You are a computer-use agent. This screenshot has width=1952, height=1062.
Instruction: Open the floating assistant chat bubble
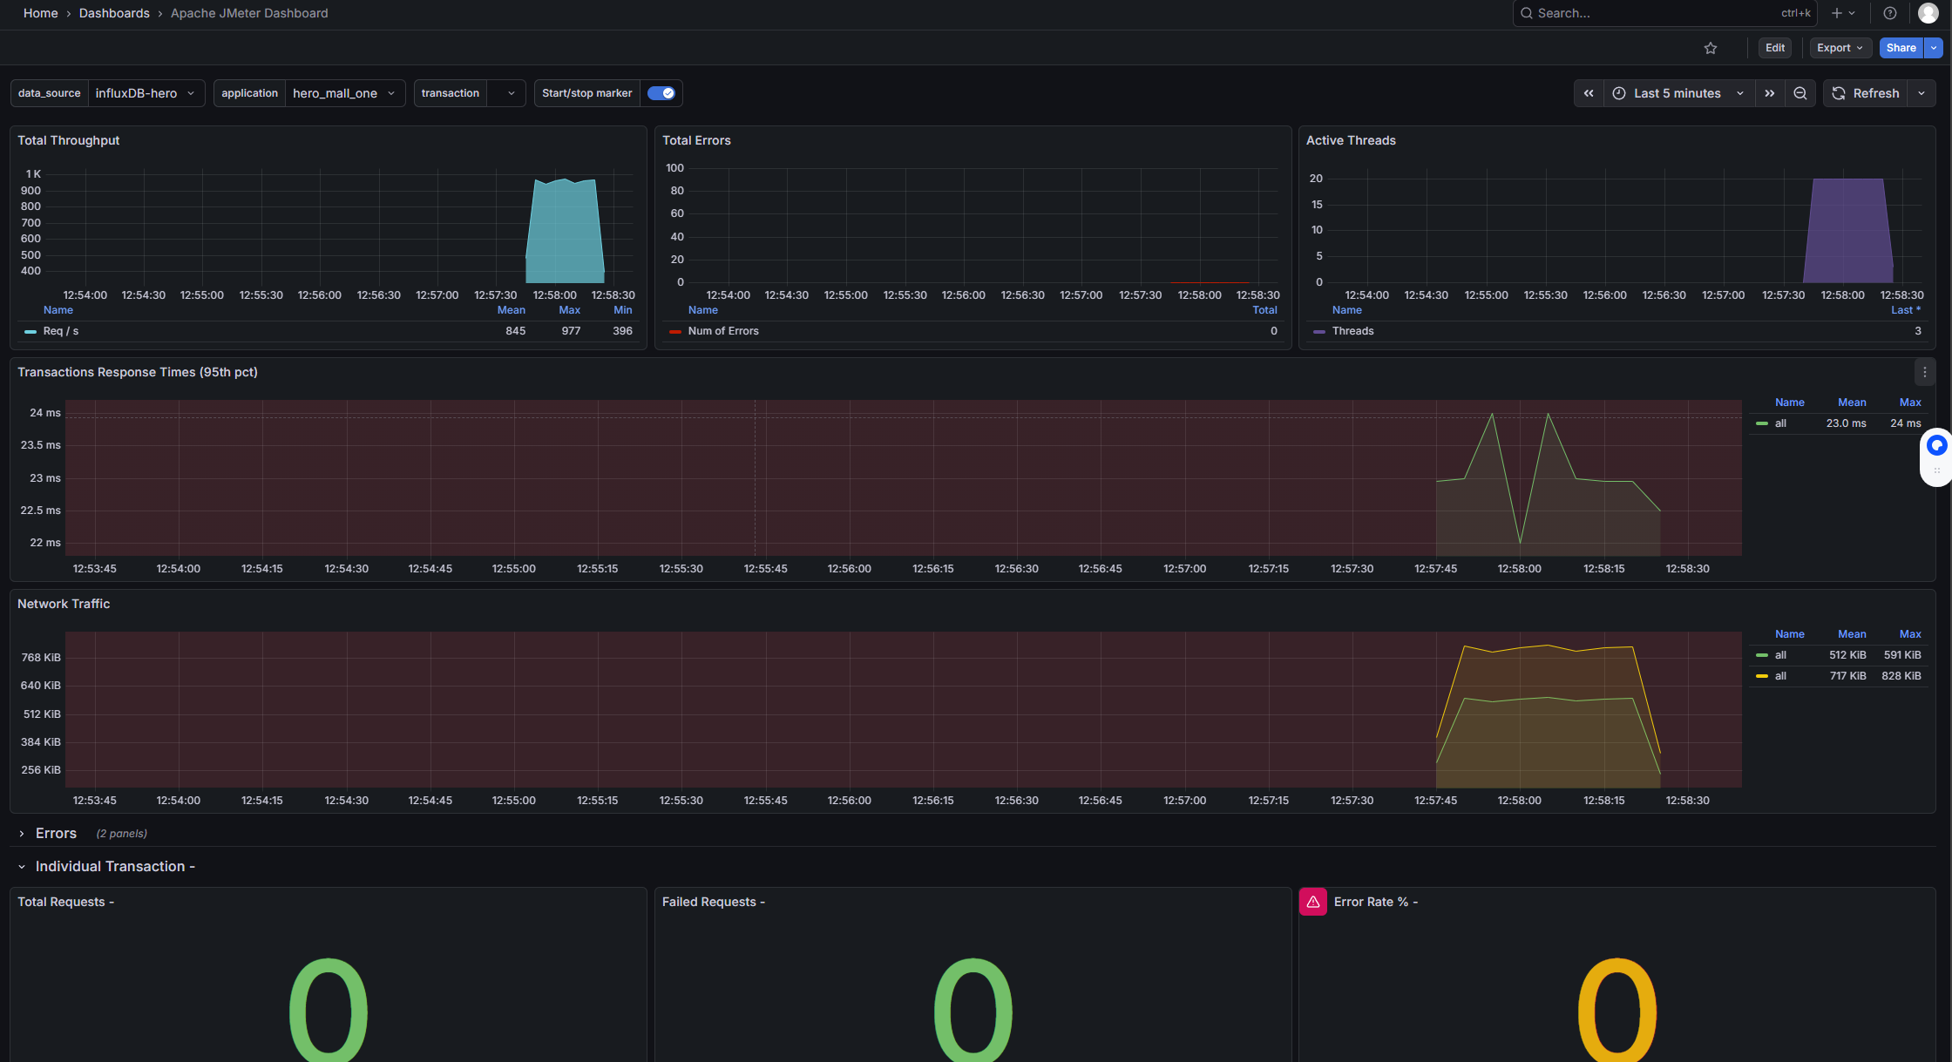1936,446
